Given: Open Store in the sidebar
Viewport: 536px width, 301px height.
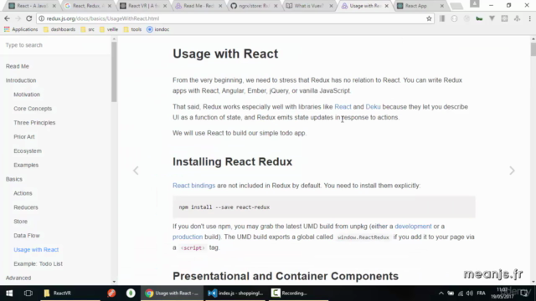Looking at the screenshot, I should [x=20, y=222].
